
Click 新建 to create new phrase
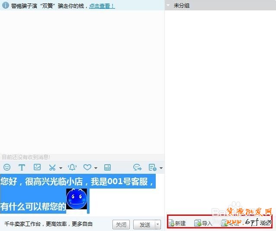pos(177,223)
